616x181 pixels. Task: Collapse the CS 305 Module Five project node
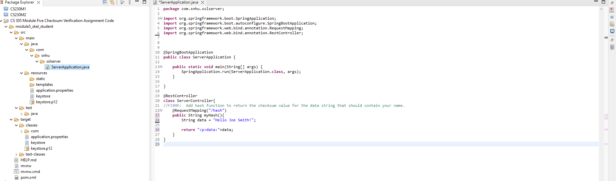(1, 21)
